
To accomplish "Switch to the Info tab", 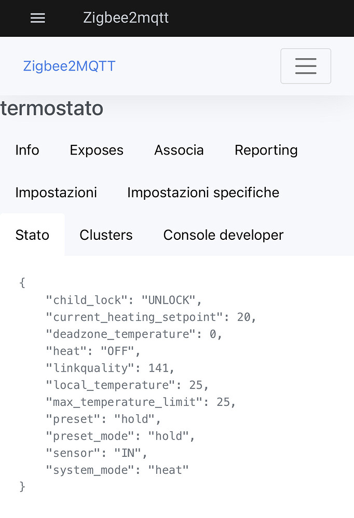I will [27, 150].
